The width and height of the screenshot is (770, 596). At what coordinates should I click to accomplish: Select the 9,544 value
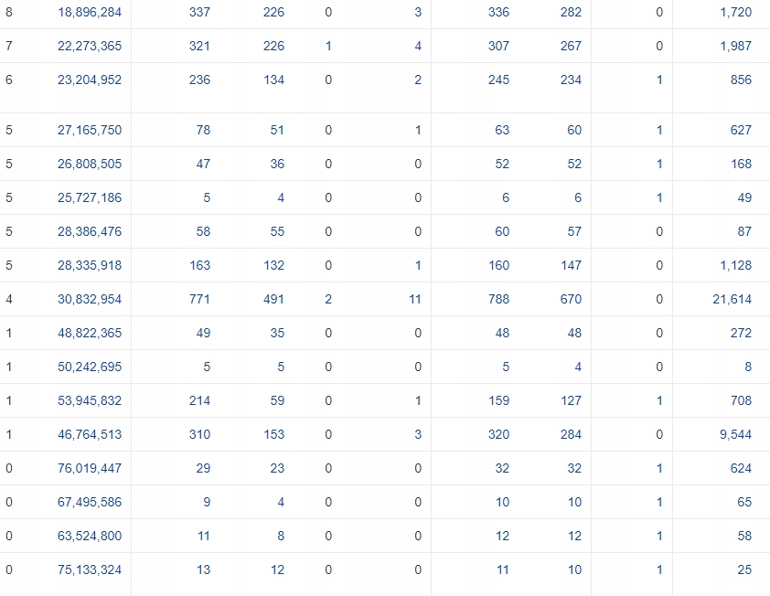[735, 434]
